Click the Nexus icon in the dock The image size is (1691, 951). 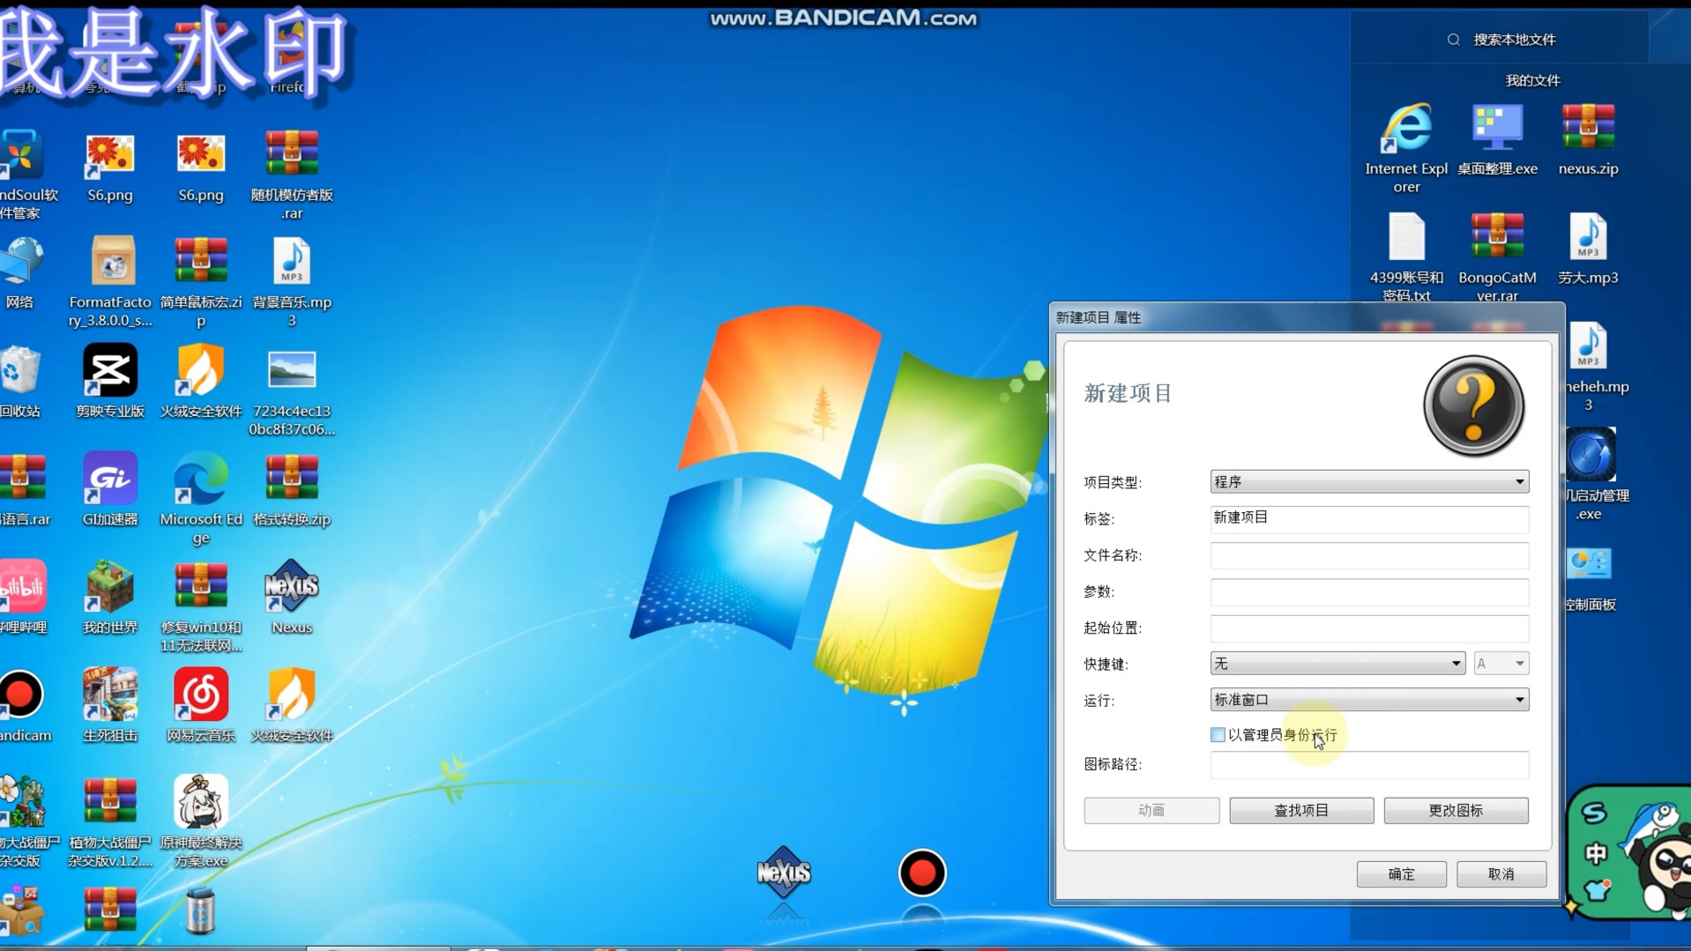click(x=784, y=873)
